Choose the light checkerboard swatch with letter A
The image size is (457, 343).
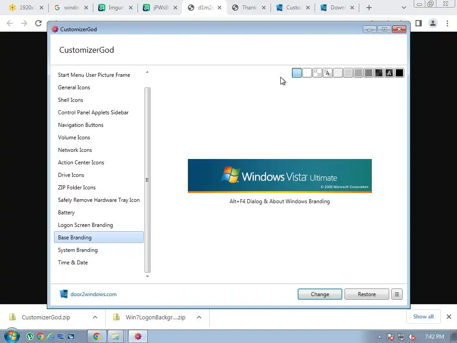(328, 73)
